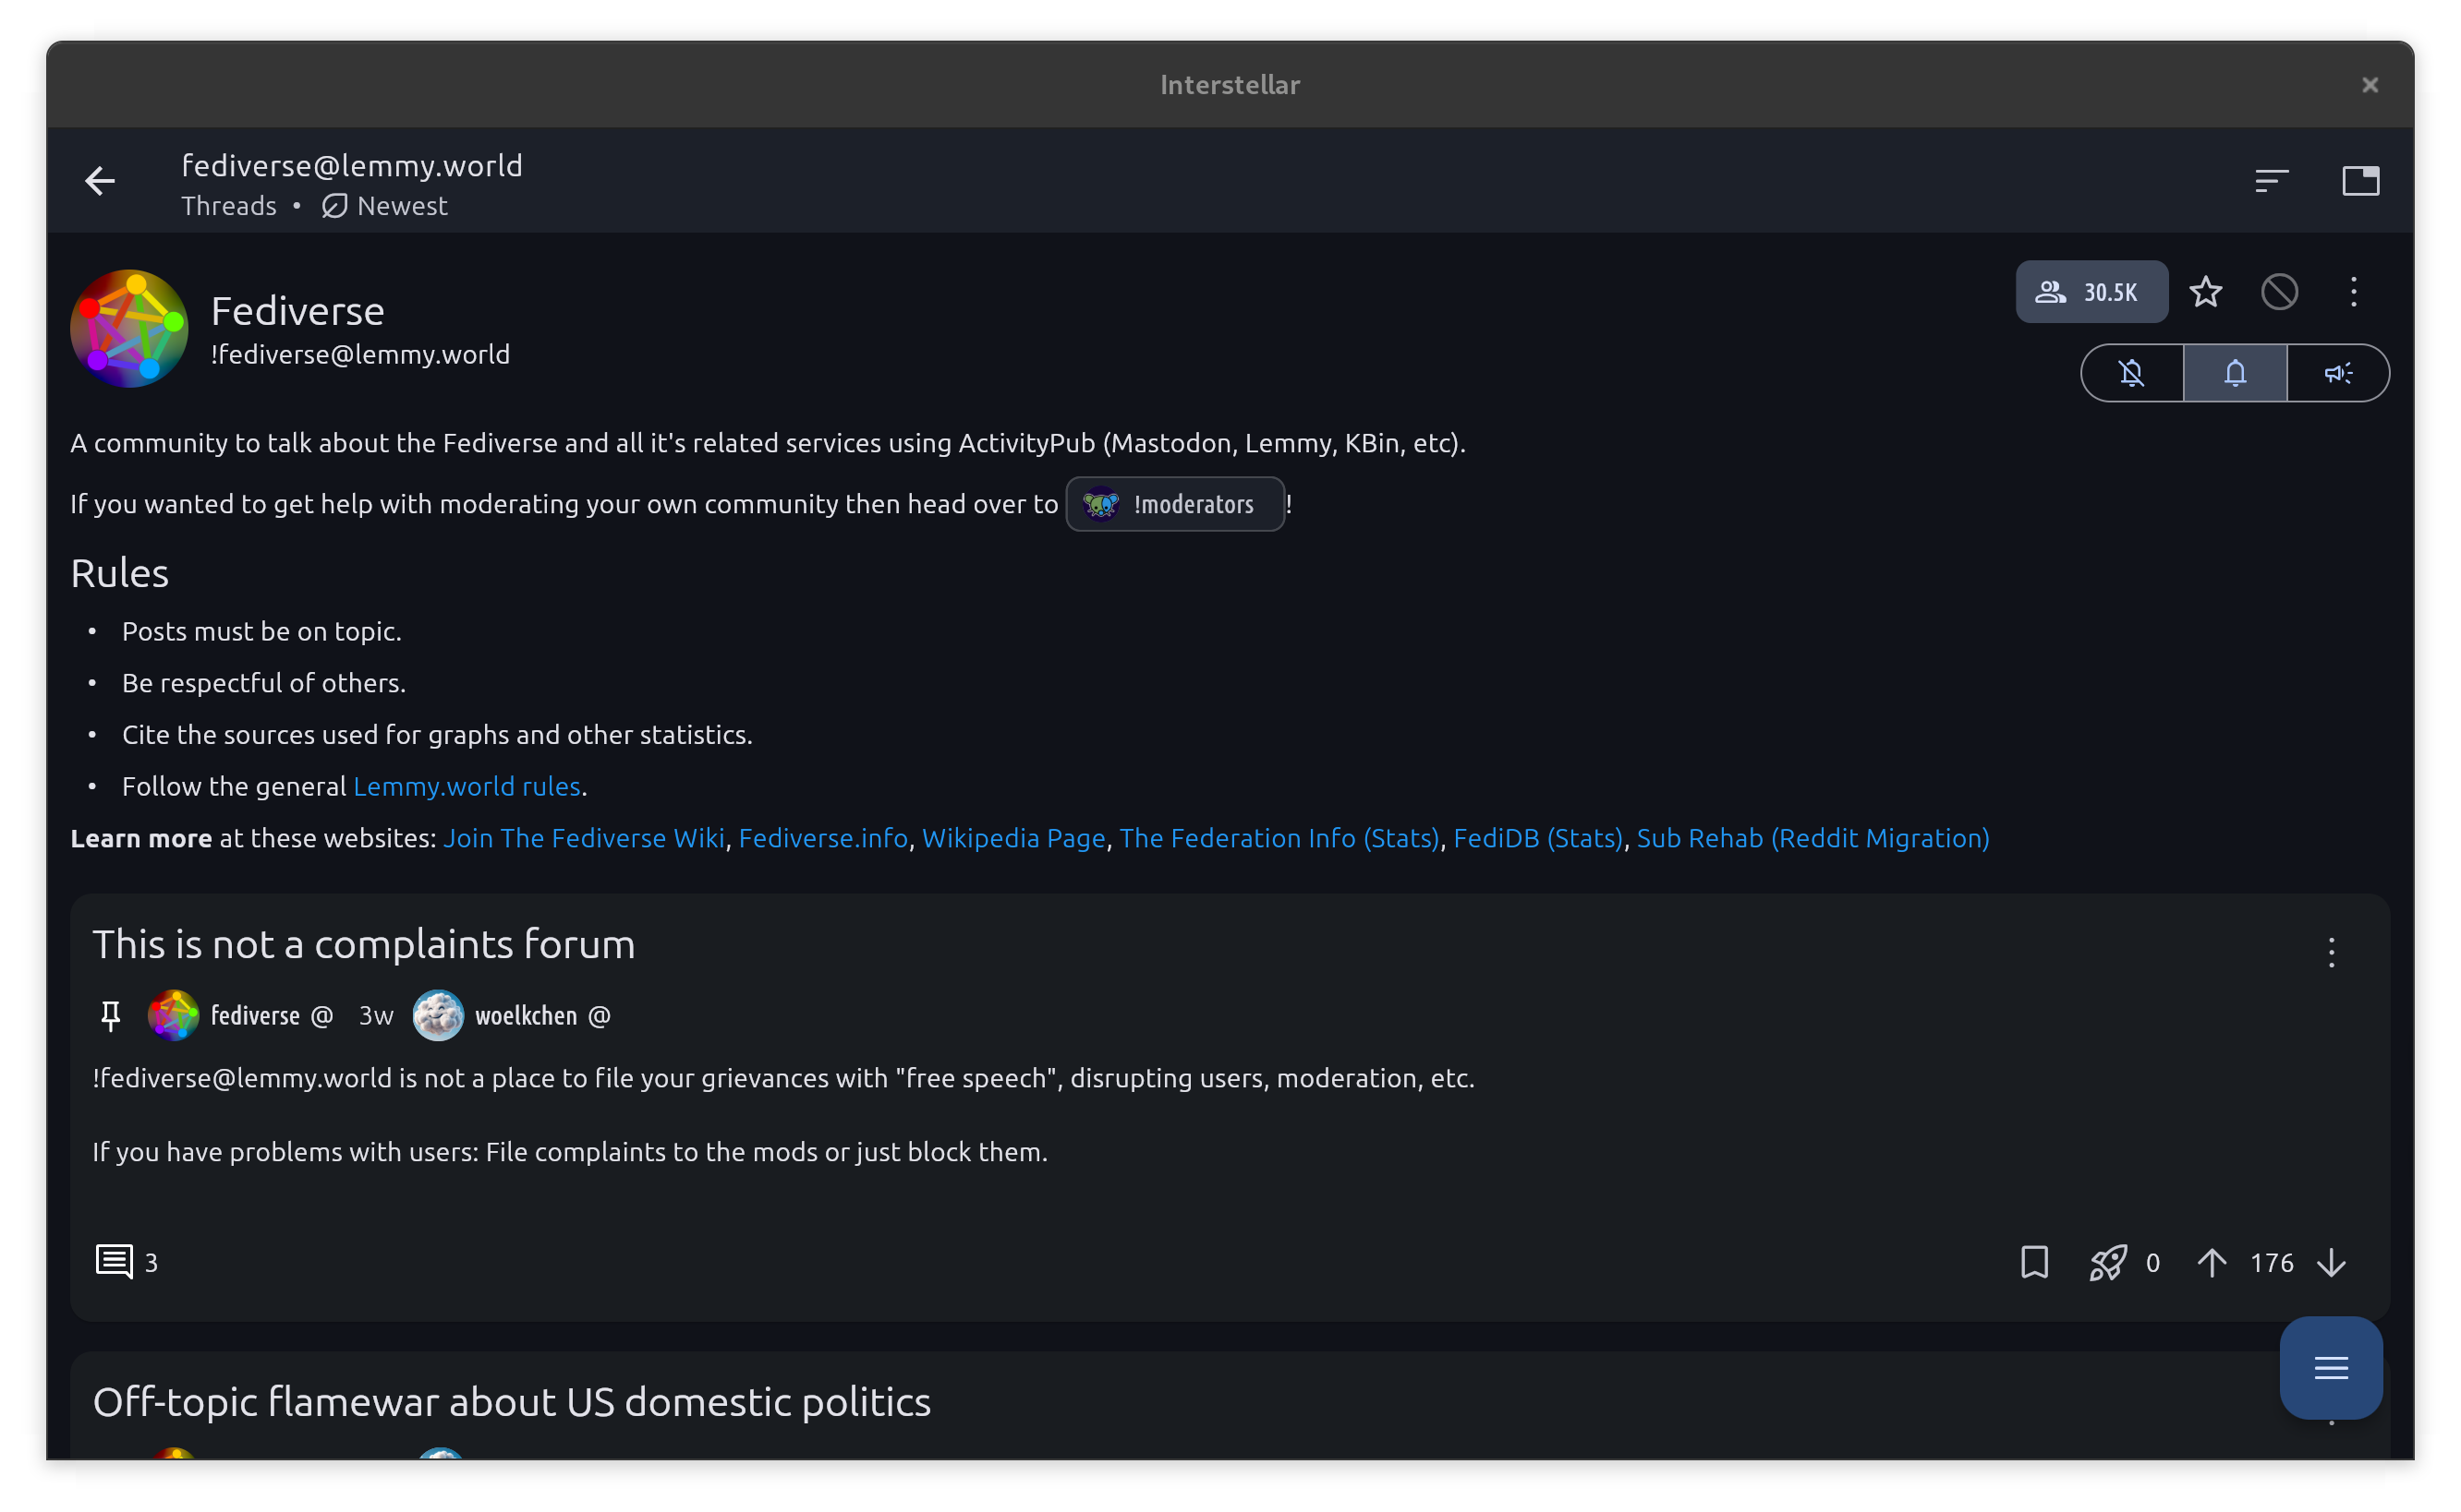The width and height of the screenshot is (2461, 1512).
Task: Open the Join The Fediverse Wiki link
Action: pos(584,838)
